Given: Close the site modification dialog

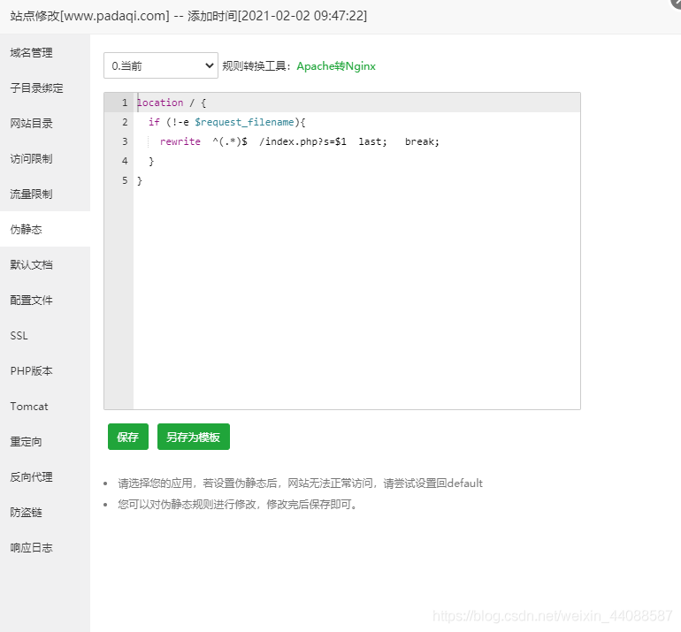Looking at the screenshot, I should [676, 3].
